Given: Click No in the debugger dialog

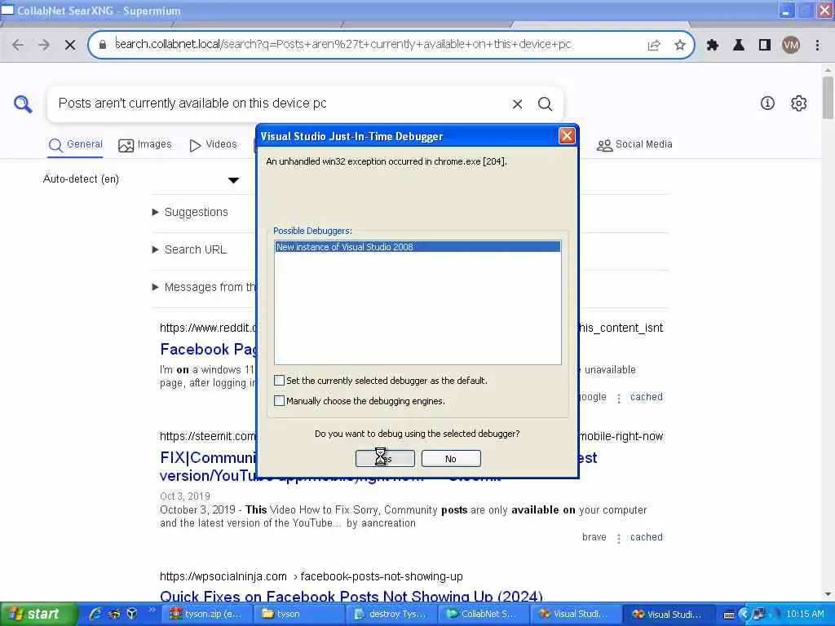Looking at the screenshot, I should tap(451, 458).
